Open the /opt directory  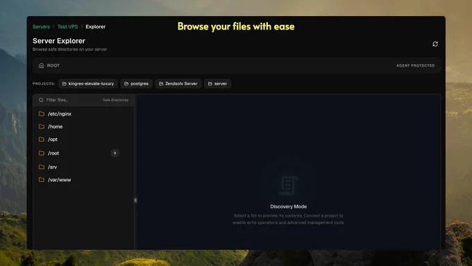[83, 140]
